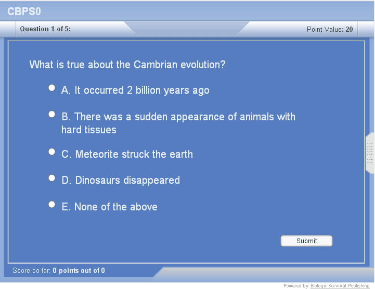
Task: Click the 'hard tissues' second line of answer B
Action: pos(89,130)
